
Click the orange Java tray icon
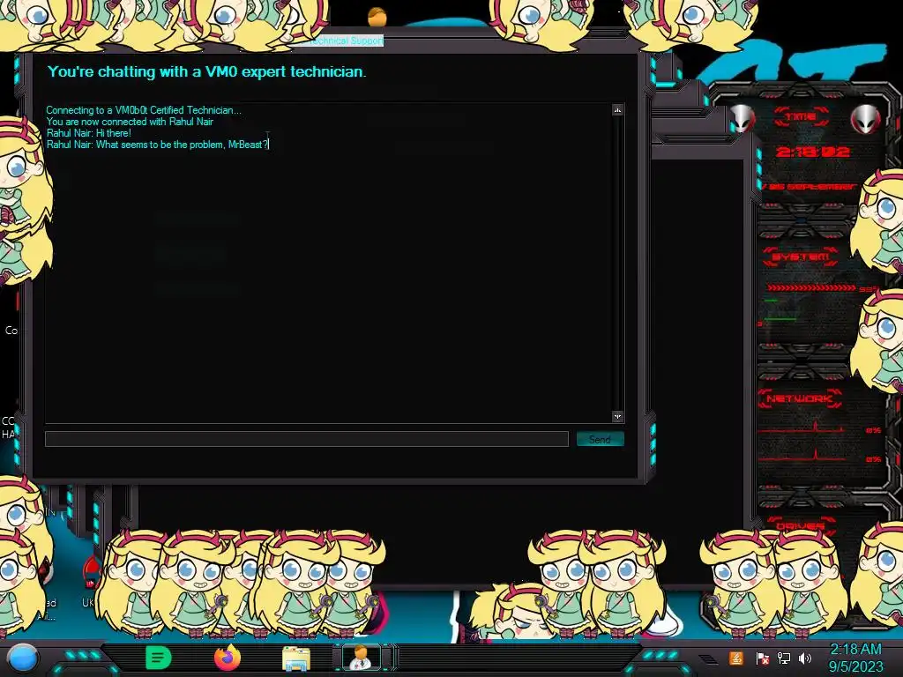coord(735,658)
